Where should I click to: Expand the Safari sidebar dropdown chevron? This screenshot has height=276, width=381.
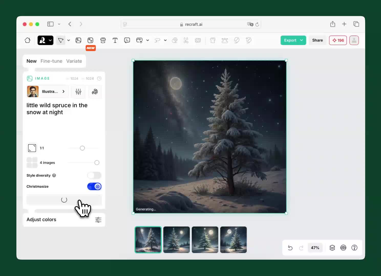[x=59, y=24]
